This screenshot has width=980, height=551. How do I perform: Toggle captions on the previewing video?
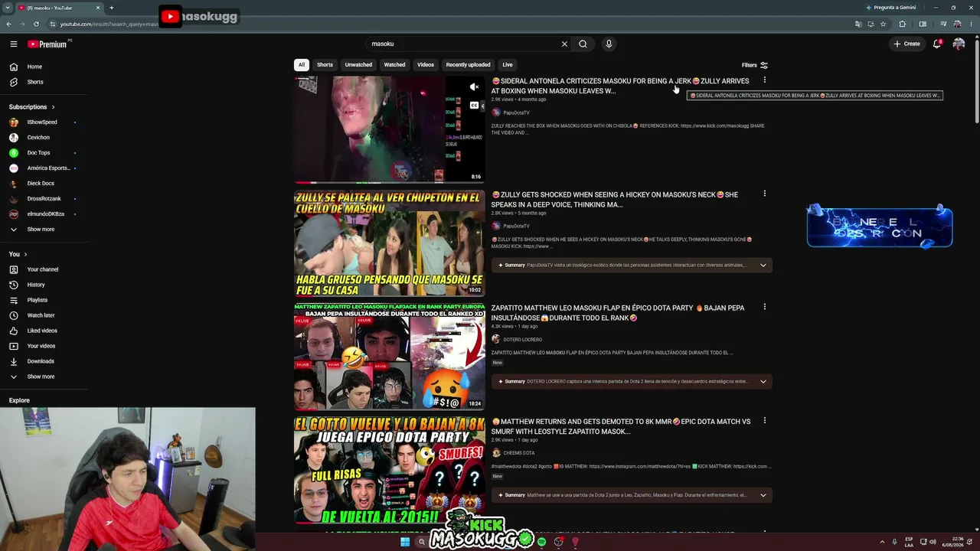pyautogui.click(x=474, y=105)
